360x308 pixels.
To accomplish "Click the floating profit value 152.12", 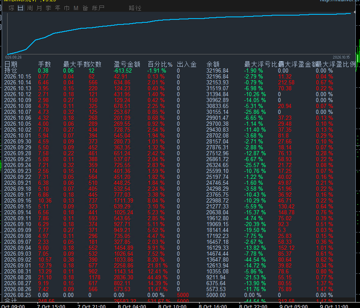I will (286, 248).
